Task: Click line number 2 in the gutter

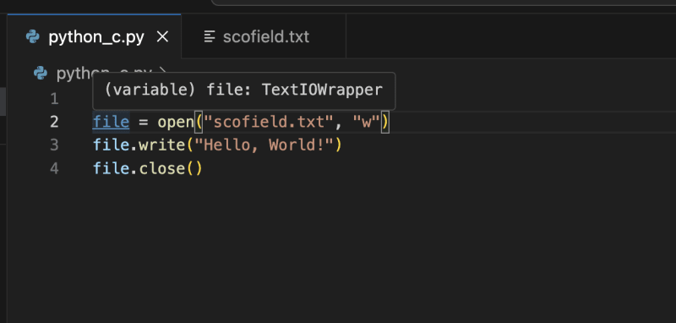Action: [54, 122]
